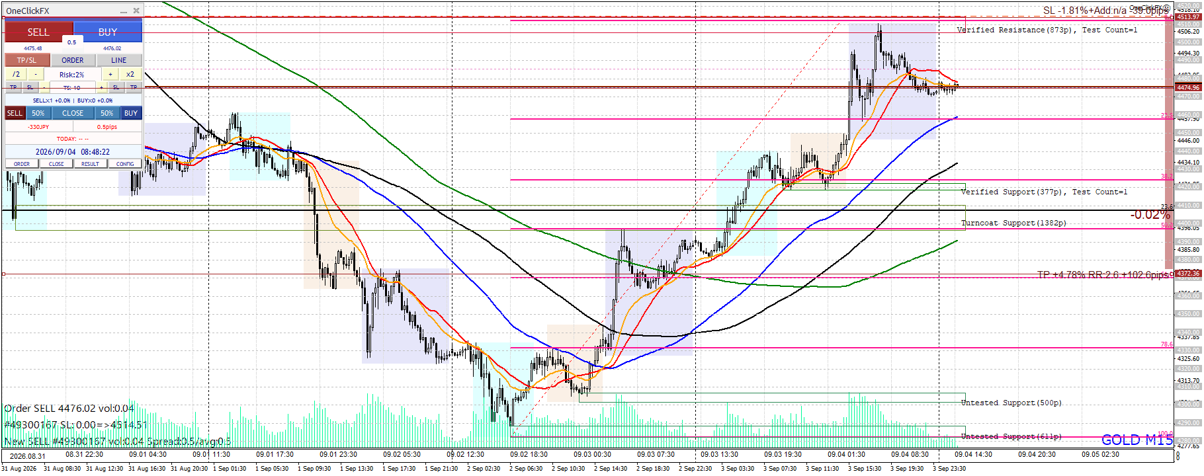
Task: Minimize the OneClickFX panel
Action: pyautogui.click(x=124, y=11)
